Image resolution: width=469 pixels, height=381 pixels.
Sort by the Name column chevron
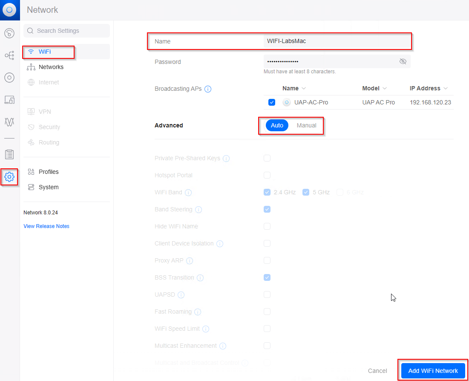pyautogui.click(x=304, y=88)
